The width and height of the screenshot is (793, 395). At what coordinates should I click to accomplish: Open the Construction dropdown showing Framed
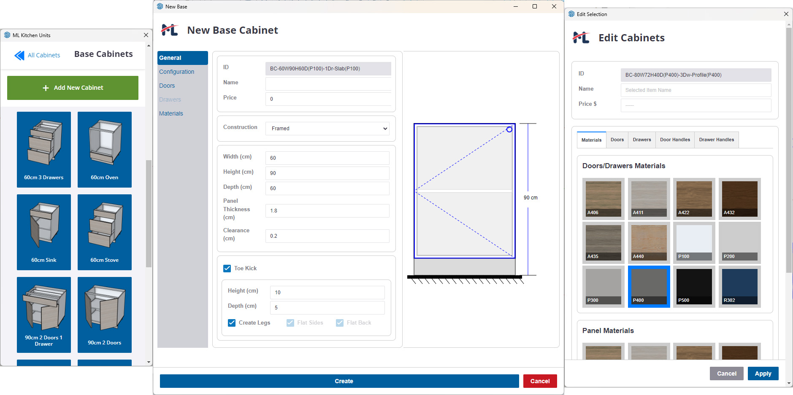click(327, 128)
